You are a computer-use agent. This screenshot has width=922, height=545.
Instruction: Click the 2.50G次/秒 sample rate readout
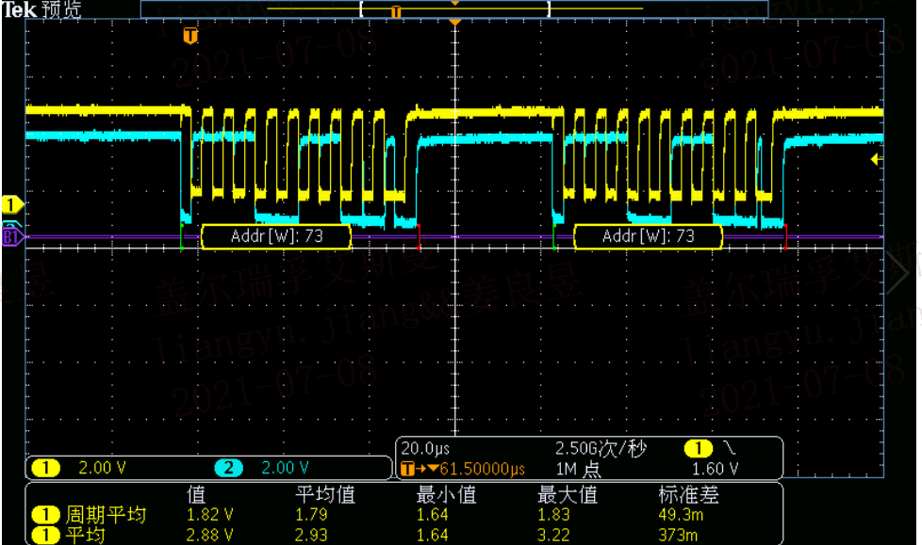click(601, 449)
